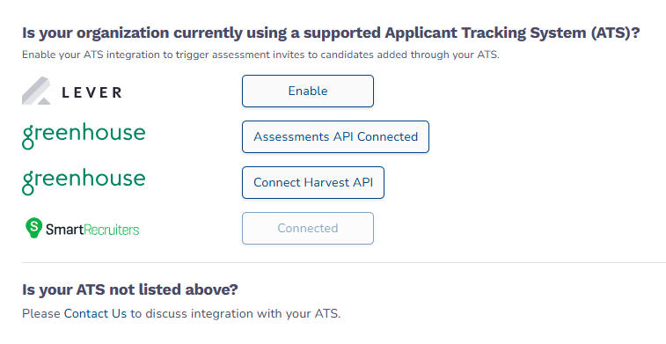Select the LEVER wordmark text
The image size is (666, 344).
[x=91, y=92]
